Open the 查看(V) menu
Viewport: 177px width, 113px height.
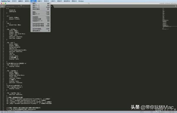point(40,1)
